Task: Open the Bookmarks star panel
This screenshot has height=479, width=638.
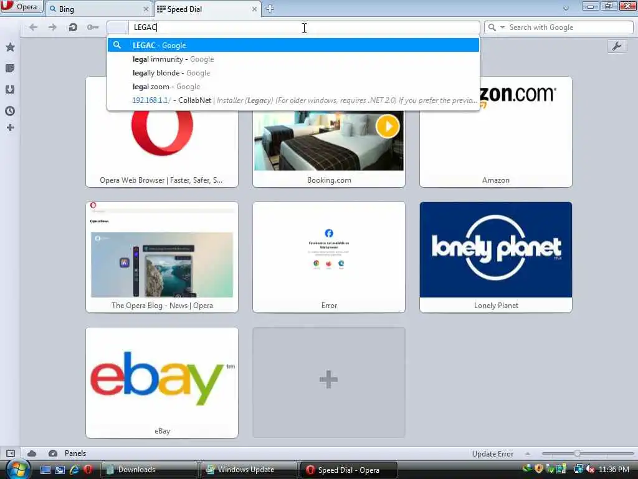Action: (10, 47)
